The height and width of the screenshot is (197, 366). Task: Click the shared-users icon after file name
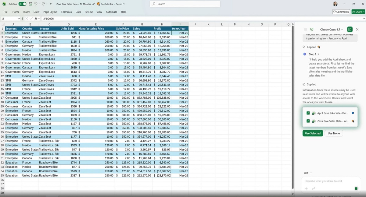94,4
